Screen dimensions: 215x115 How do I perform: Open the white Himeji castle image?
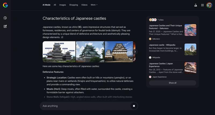[x=119, y=52]
